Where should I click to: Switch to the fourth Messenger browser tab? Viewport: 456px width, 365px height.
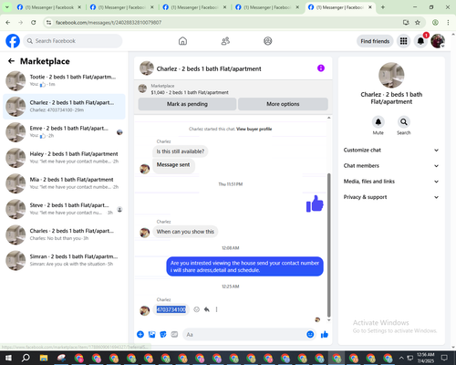pyautogui.click(x=267, y=7)
